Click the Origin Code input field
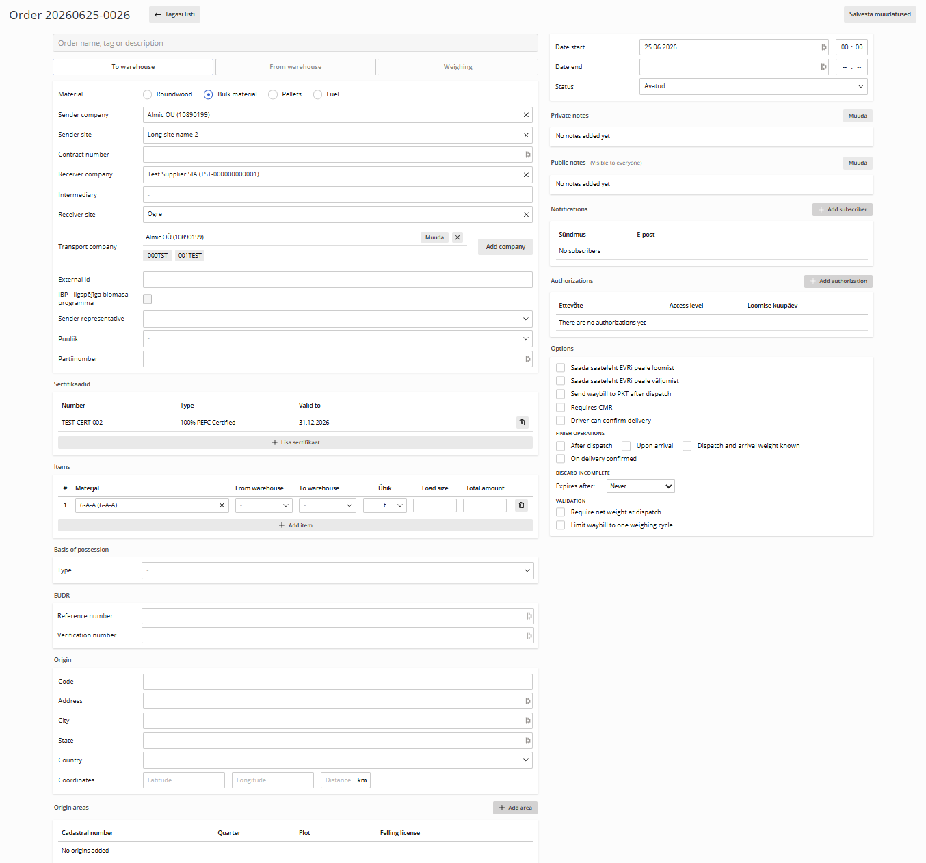The width and height of the screenshot is (926, 863). (x=337, y=682)
